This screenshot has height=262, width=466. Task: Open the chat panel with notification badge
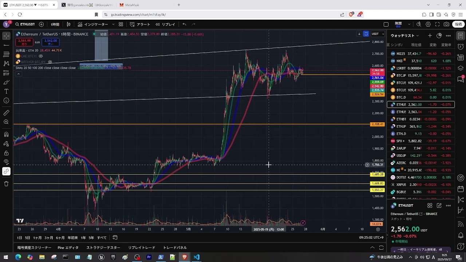pyautogui.click(x=461, y=79)
